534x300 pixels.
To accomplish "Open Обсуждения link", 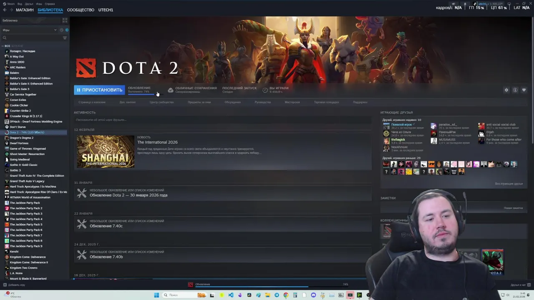I will 232,102.
